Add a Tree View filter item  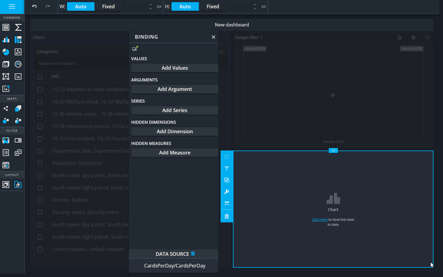click(x=18, y=153)
